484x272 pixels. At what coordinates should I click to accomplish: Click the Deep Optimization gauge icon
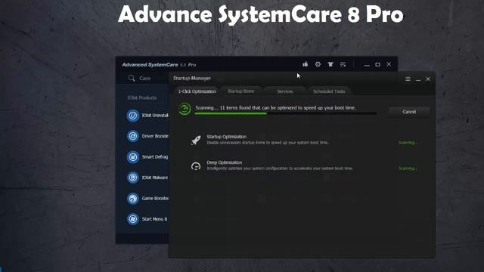coord(196,166)
